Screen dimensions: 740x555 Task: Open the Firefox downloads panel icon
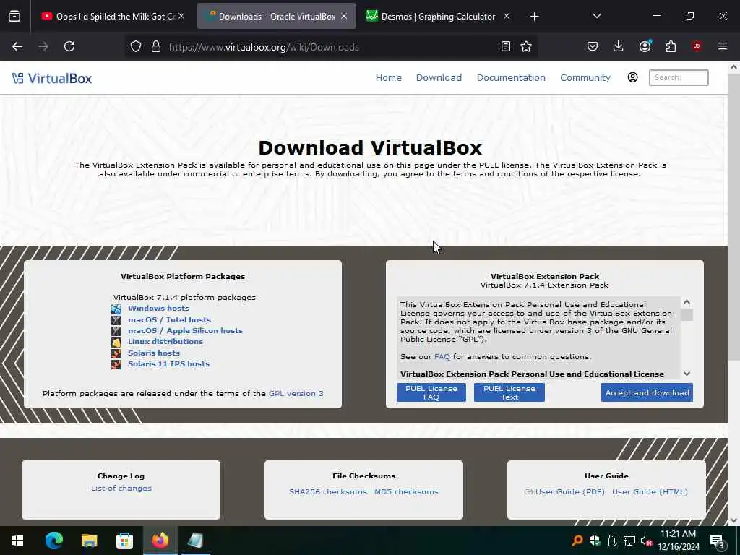tap(619, 46)
